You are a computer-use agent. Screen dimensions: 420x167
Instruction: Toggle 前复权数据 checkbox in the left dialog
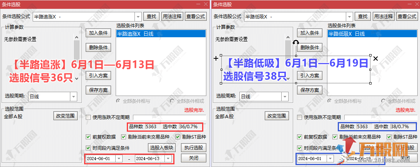coord(89,137)
